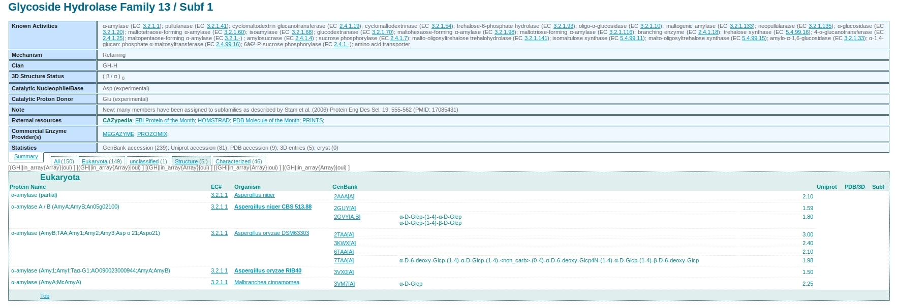
Task: Open Aspergillus niger CBS 513.88 organism link
Action: pyautogui.click(x=273, y=207)
